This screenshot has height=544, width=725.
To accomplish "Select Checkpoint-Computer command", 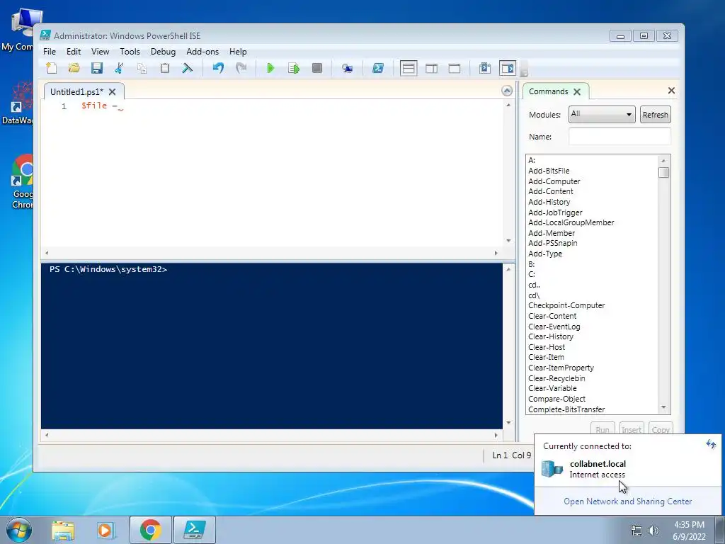I will click(x=566, y=305).
